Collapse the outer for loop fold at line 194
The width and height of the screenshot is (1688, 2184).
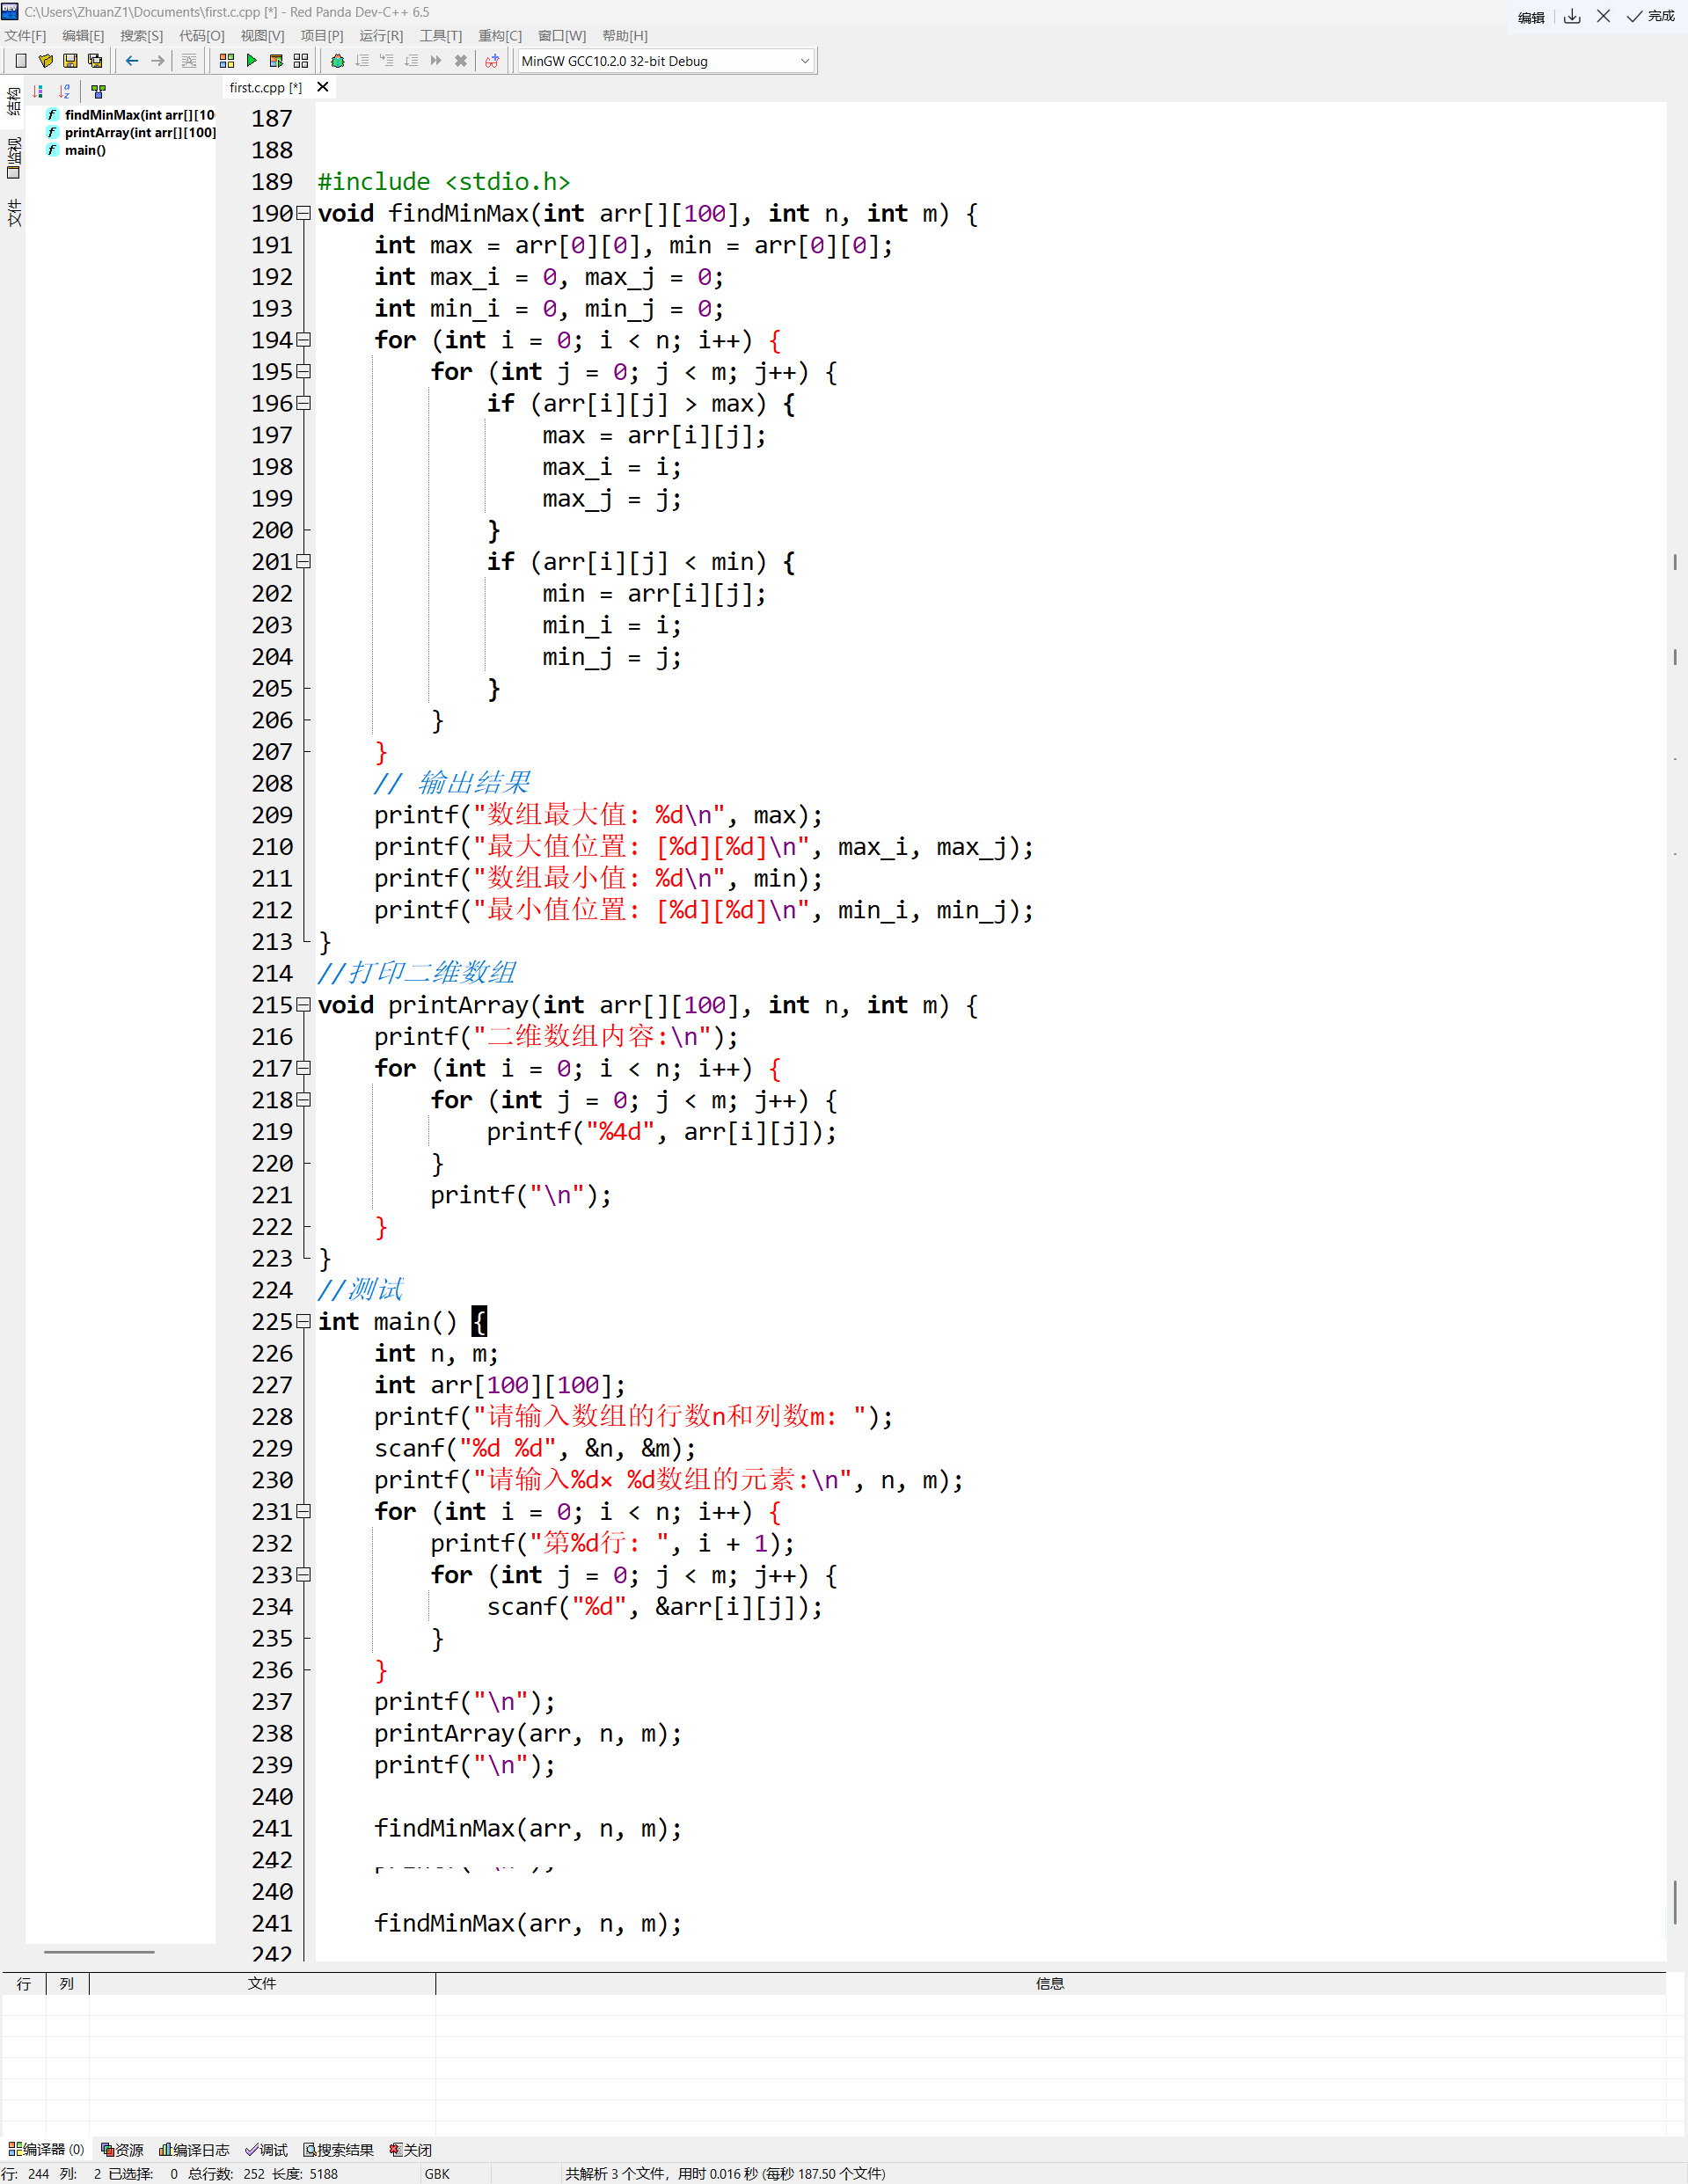point(303,340)
